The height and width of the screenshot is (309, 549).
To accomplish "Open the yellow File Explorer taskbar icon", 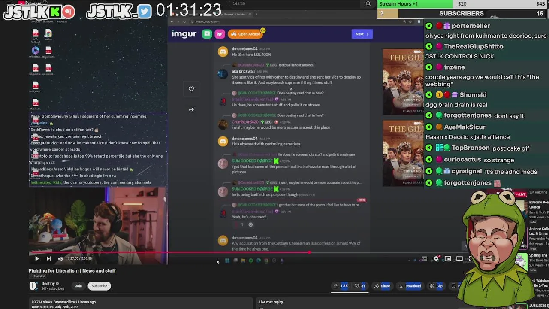I will pyautogui.click(x=243, y=261).
